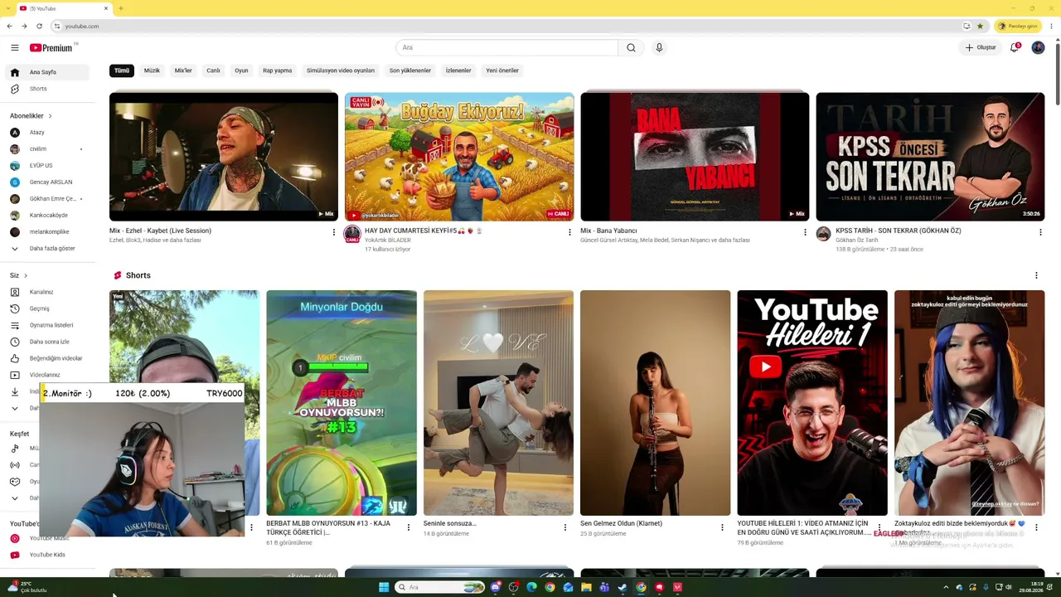Open Microsoft Edge from taskbar
1061x597 pixels.
[x=531, y=587]
